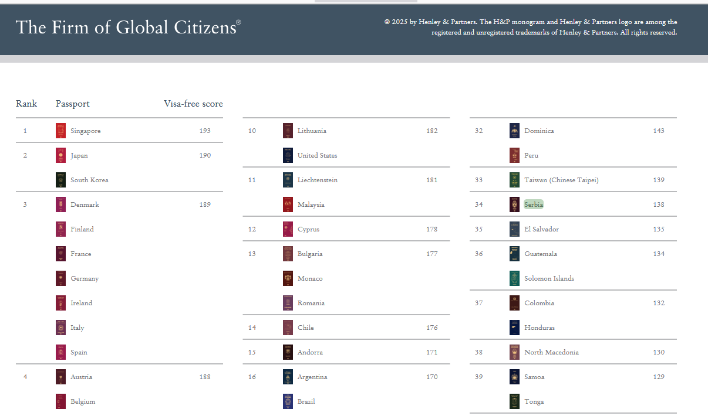Select Taiwan (Chinese Taipei) in the ranking

click(561, 179)
